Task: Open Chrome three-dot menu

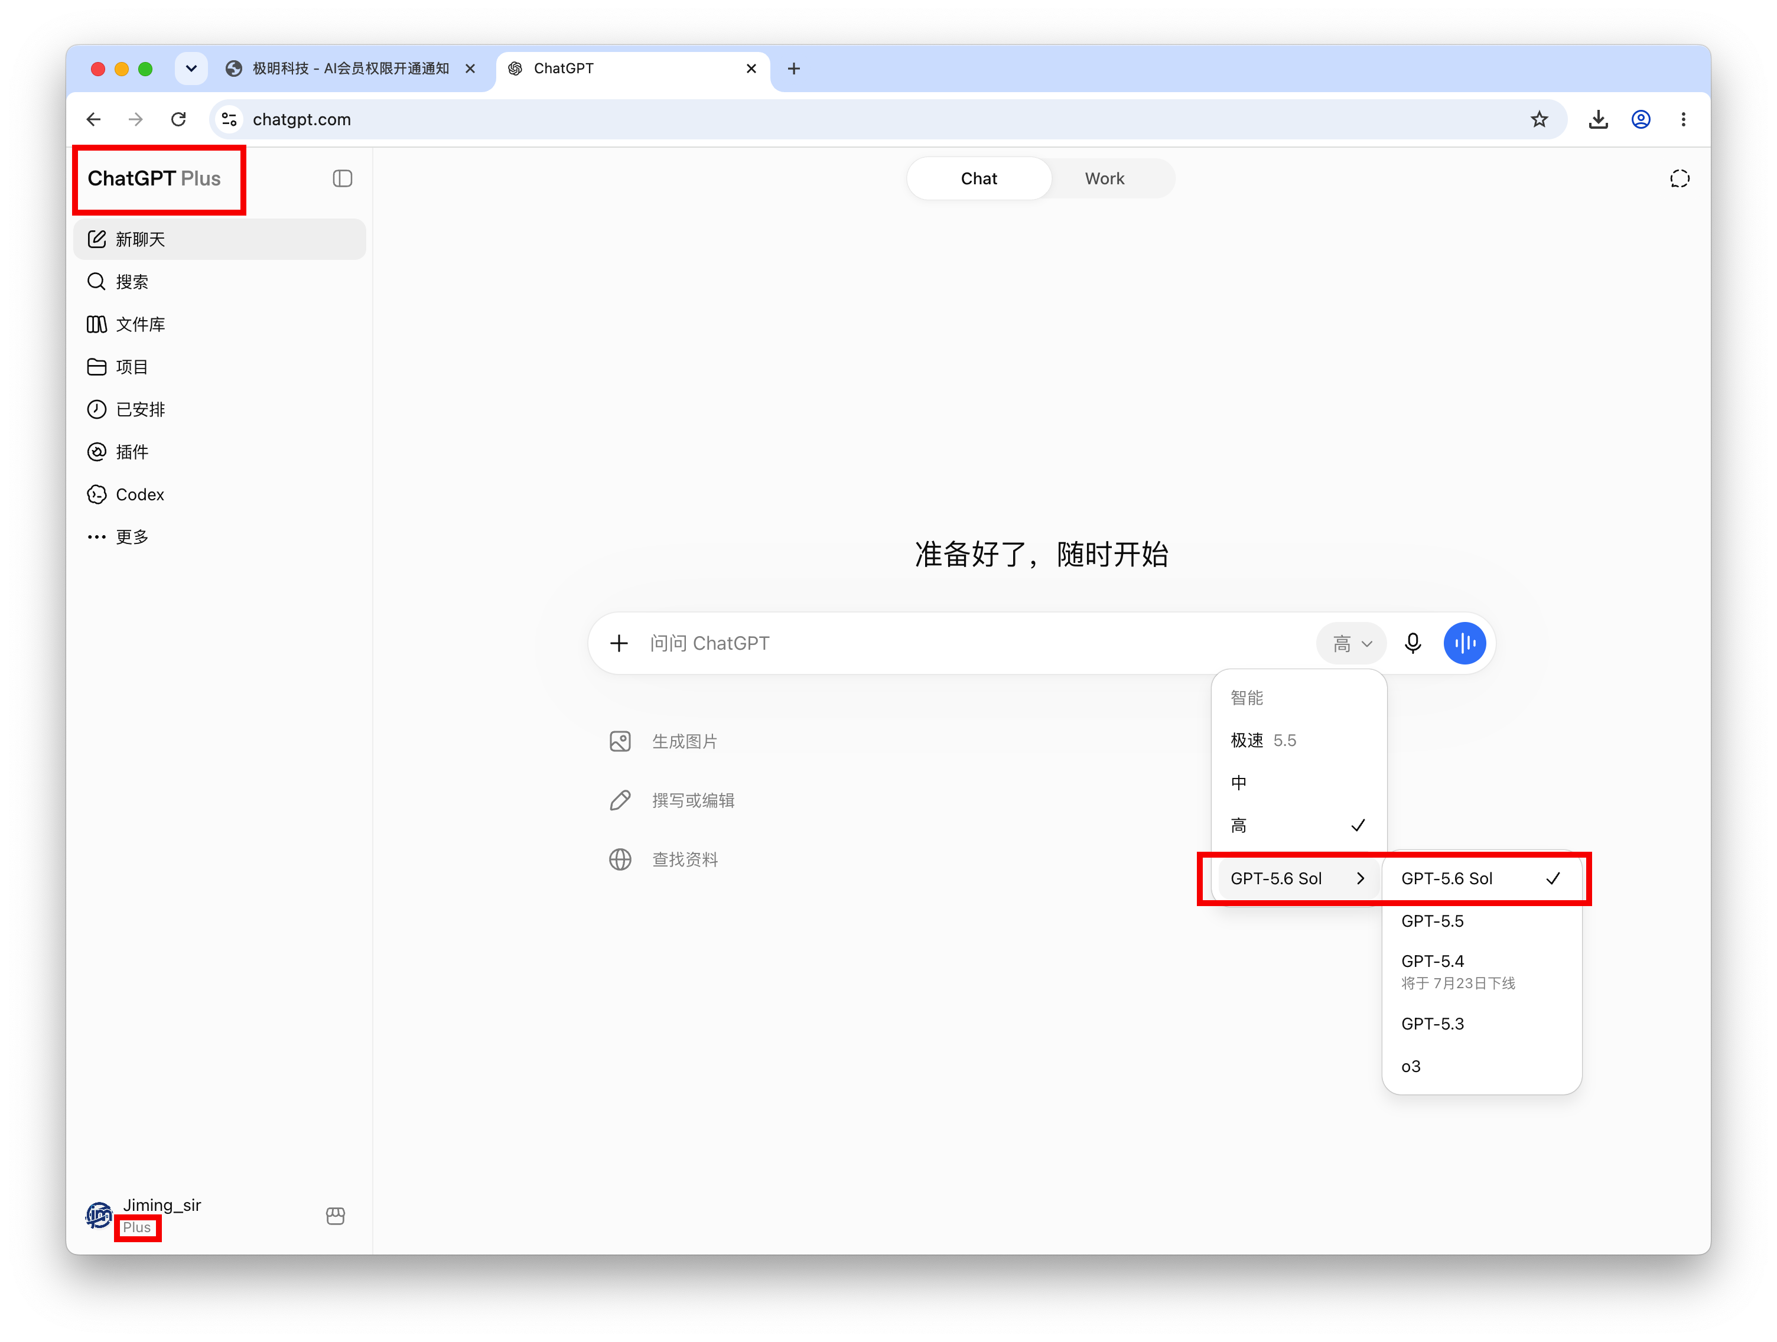Action: 1683,119
